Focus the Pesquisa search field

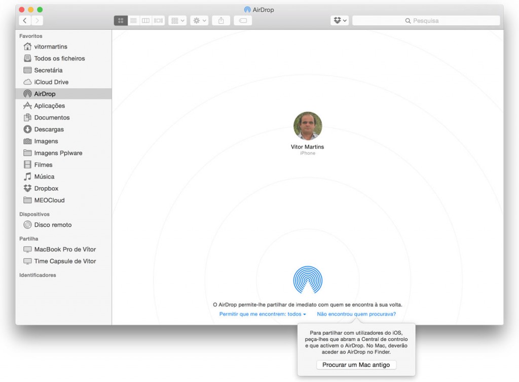[x=426, y=20]
